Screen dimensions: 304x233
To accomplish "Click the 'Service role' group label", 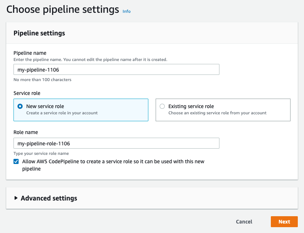I will 27,93.
